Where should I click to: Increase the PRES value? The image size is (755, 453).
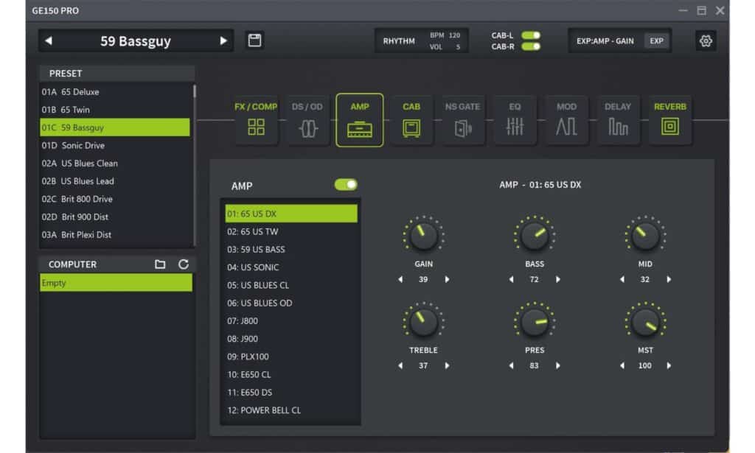[557, 365]
